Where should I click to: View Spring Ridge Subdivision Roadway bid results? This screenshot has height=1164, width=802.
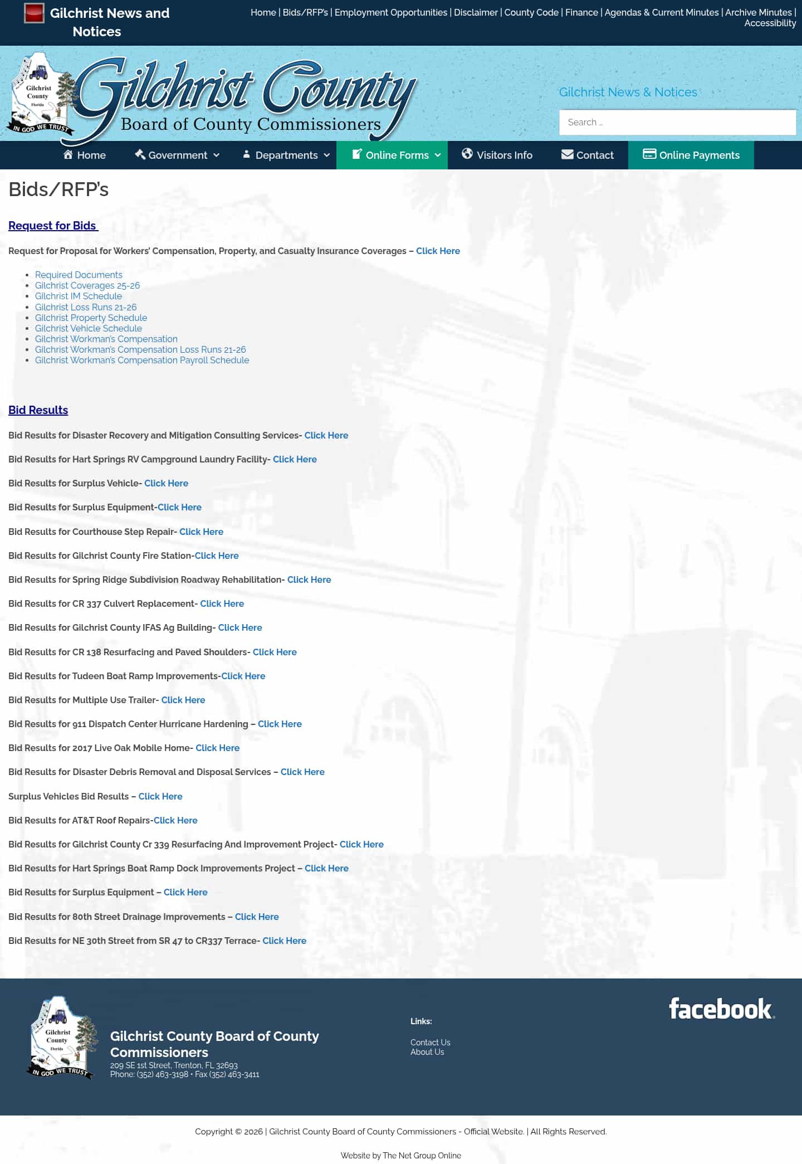coord(309,579)
